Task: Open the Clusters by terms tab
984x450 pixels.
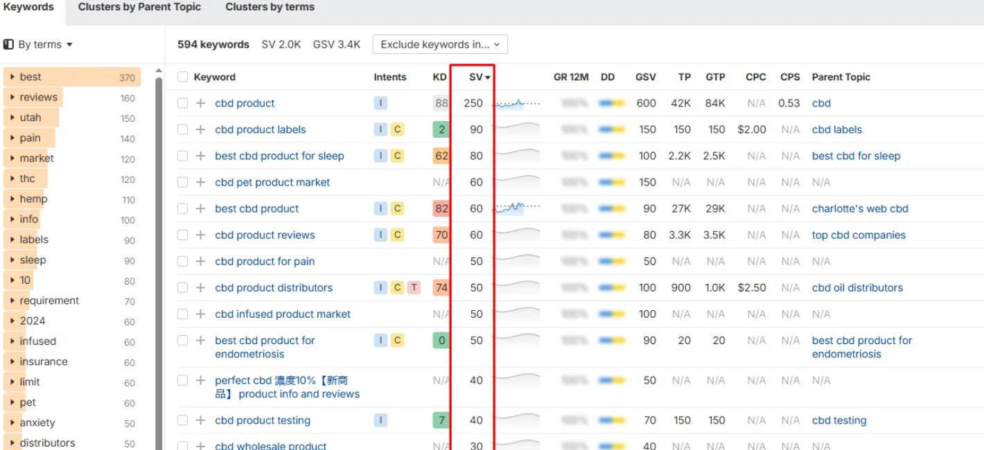Action: pos(270,7)
